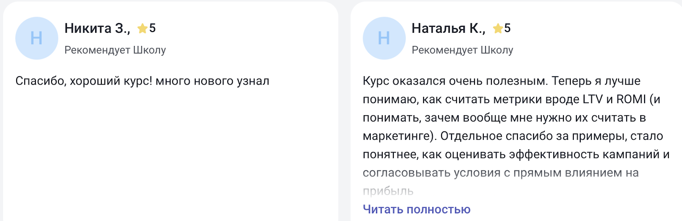This screenshot has width=682, height=221.
Task: Click the star icon beside Наталья К.
Action: coord(498,28)
